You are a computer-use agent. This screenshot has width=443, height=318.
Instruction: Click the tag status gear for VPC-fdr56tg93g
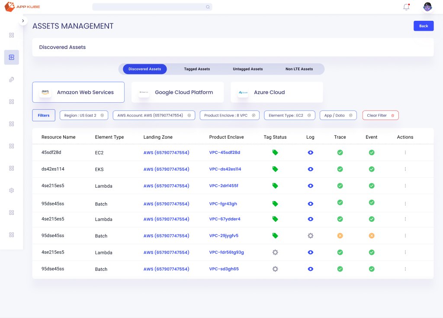(x=275, y=252)
